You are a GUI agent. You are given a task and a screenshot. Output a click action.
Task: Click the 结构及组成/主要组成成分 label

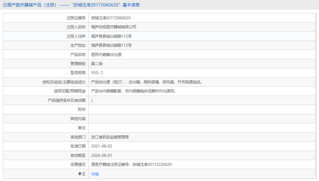tap(64, 82)
